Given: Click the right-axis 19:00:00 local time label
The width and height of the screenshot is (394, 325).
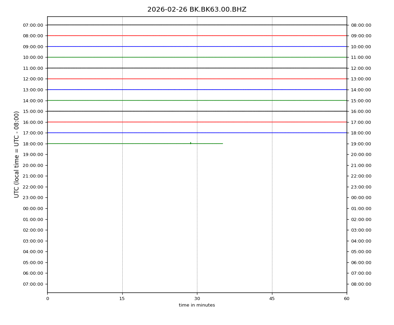Looking at the screenshot, I should coord(361,144).
